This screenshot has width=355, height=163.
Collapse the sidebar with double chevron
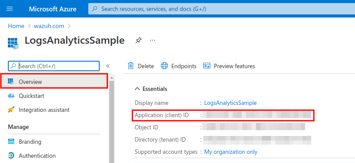(x=108, y=66)
